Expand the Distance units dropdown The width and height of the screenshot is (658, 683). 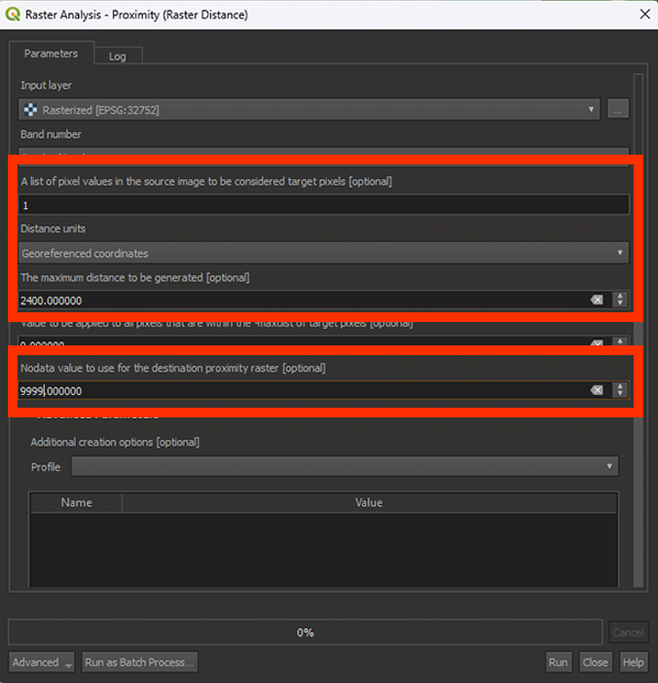coord(323,253)
